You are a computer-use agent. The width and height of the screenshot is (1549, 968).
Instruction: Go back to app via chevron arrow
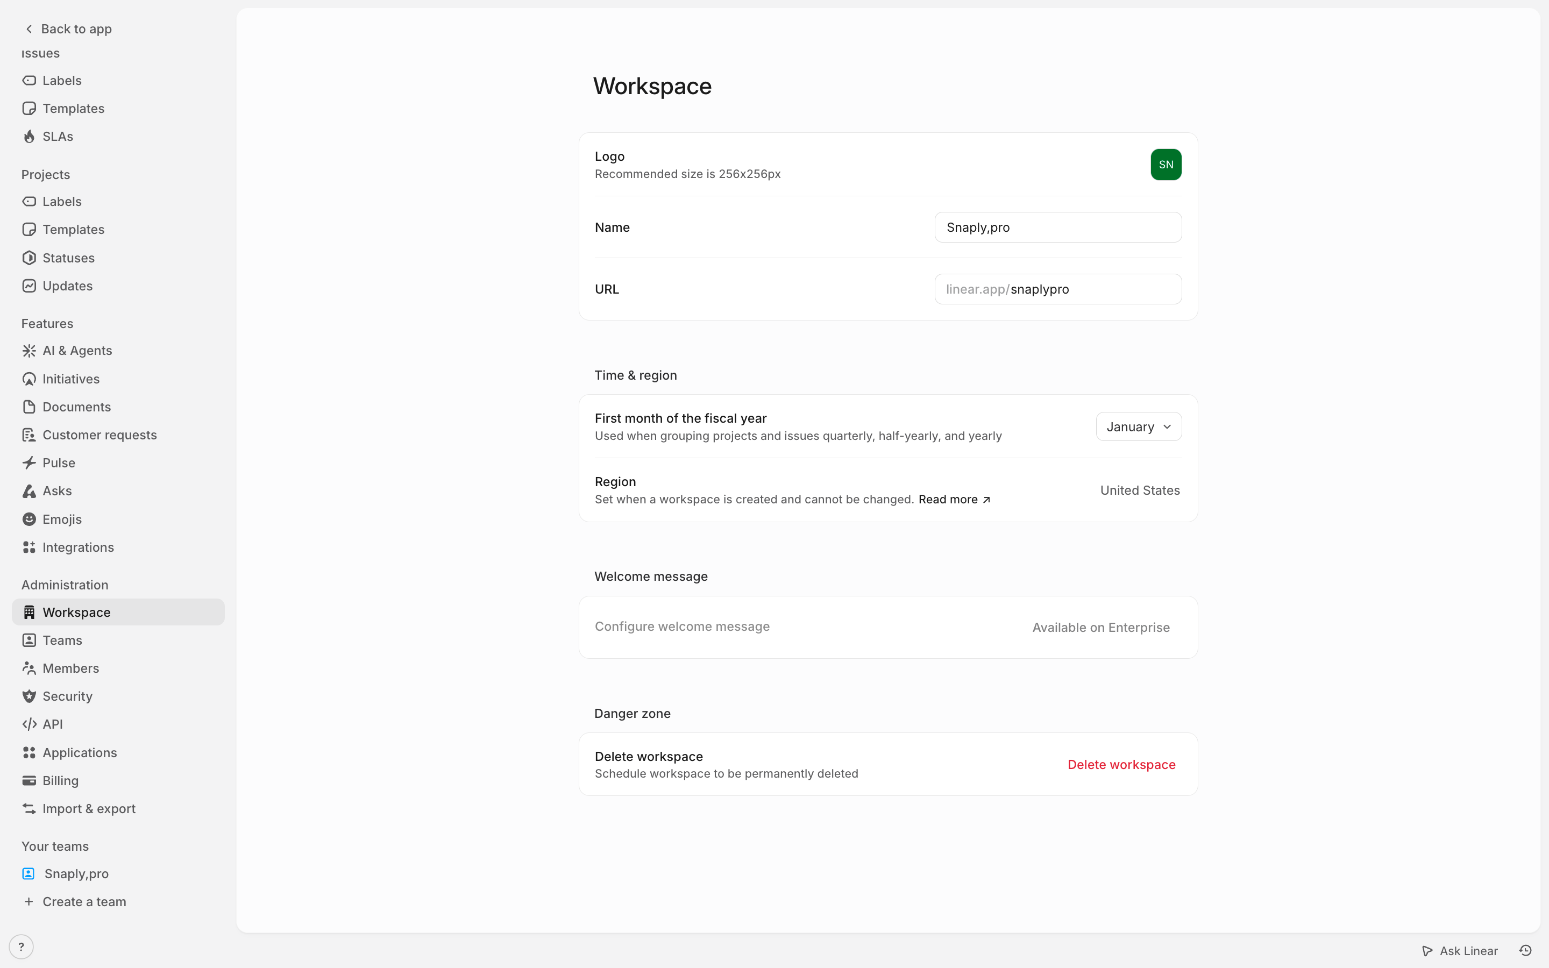[x=29, y=29]
